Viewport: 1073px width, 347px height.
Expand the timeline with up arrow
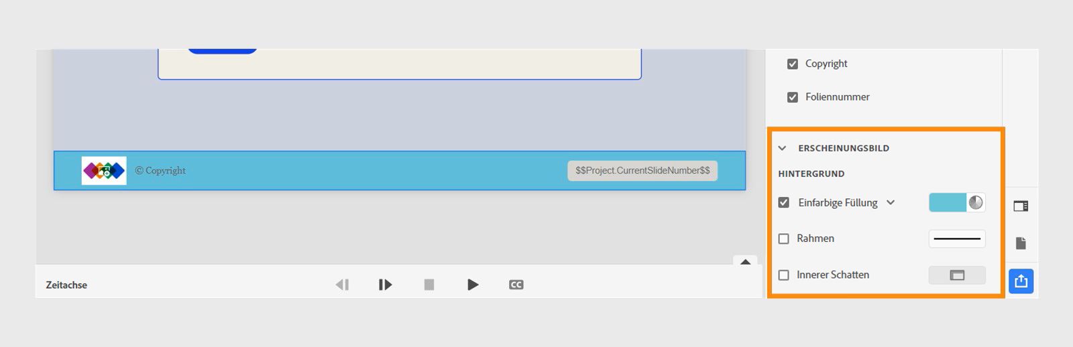pos(745,262)
